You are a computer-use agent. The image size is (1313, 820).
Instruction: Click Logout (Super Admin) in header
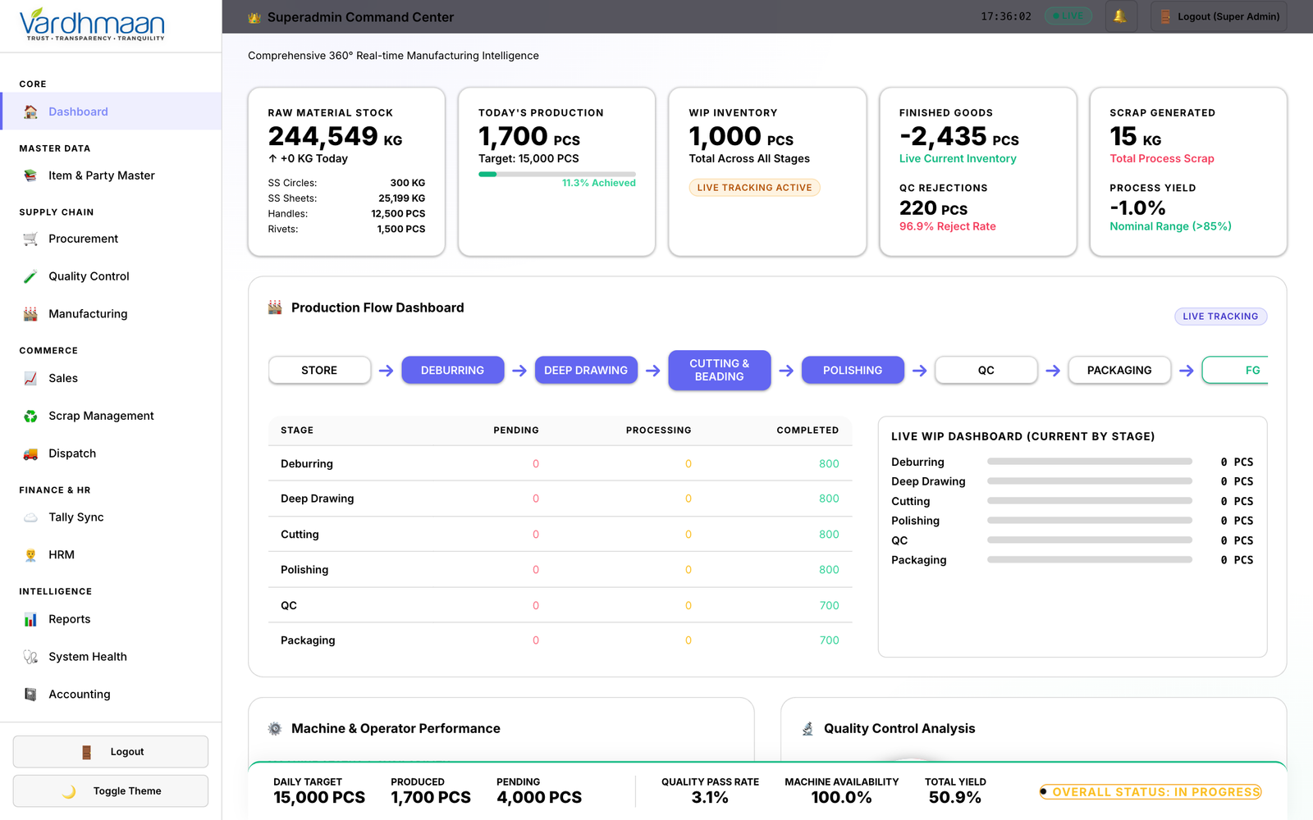tap(1219, 16)
